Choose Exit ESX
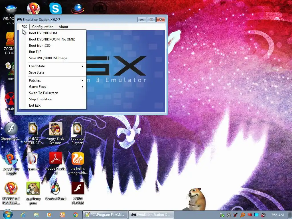The image size is (292, 219). (52, 106)
